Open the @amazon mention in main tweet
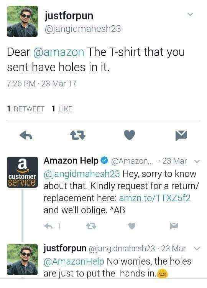This screenshot has width=207, height=288. pos(59,52)
